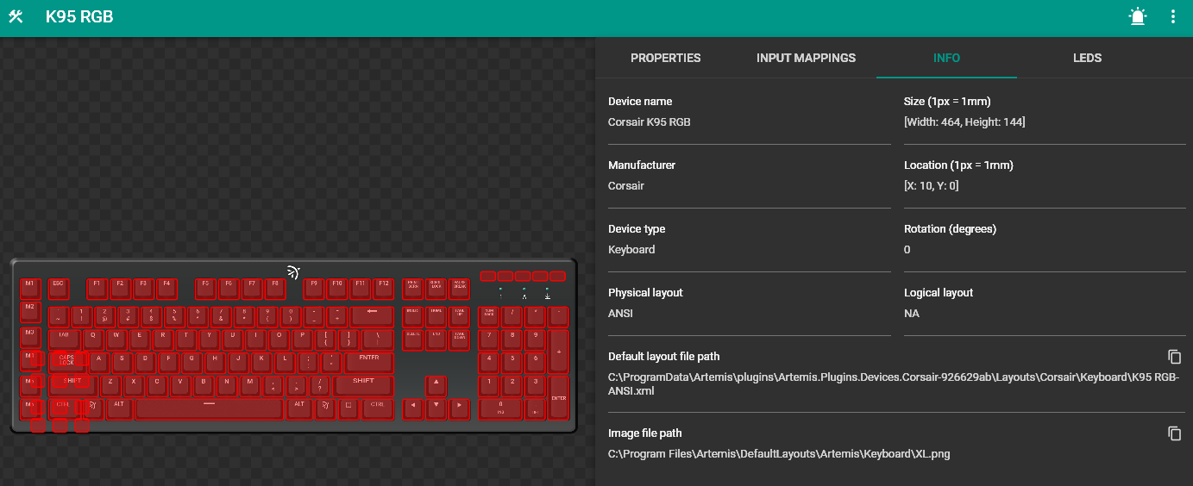The height and width of the screenshot is (486, 1193).
Task: Select the right arrow key LED
Action: 460,409
